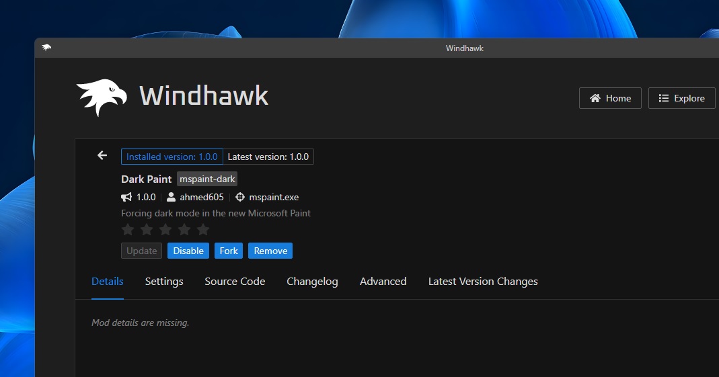This screenshot has width=719, height=377.
Task: Open the Latest Version Changes tab
Action: click(x=483, y=282)
